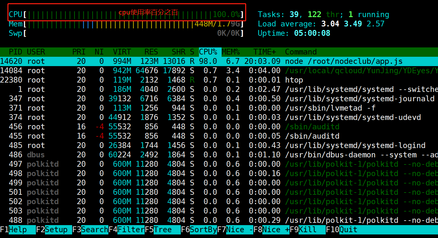Image resolution: width=438 pixels, height=238 pixels.
Task: Select the systemd-udevd process row
Action: pos(219,117)
